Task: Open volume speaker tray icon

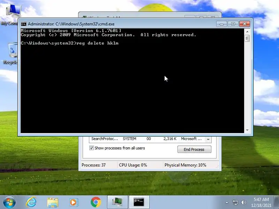Action: pyautogui.click(x=243, y=202)
